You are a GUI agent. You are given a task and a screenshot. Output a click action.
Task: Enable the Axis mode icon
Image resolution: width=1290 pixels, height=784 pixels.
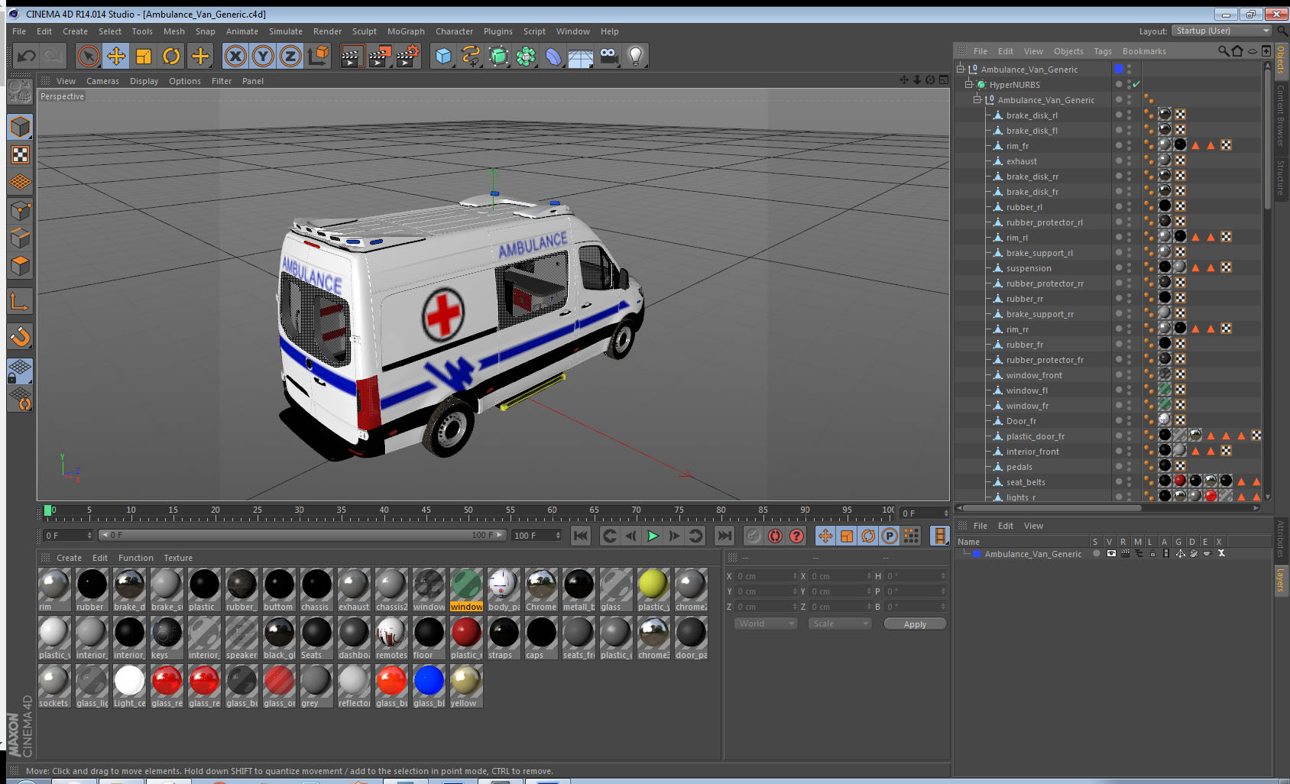click(20, 302)
